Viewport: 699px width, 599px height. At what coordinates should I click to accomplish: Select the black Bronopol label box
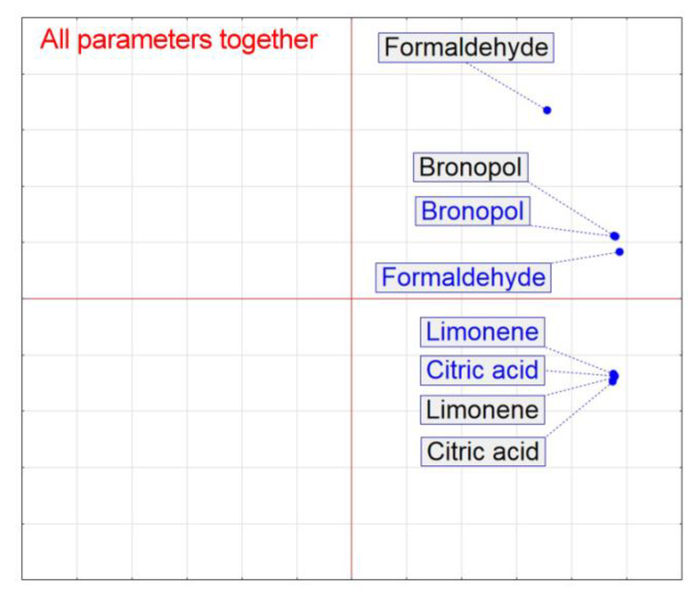click(x=470, y=167)
